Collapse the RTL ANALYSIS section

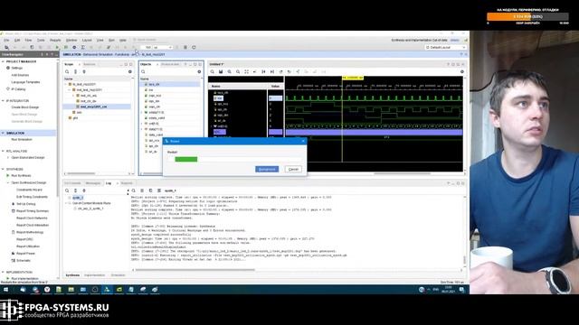tap(3, 151)
